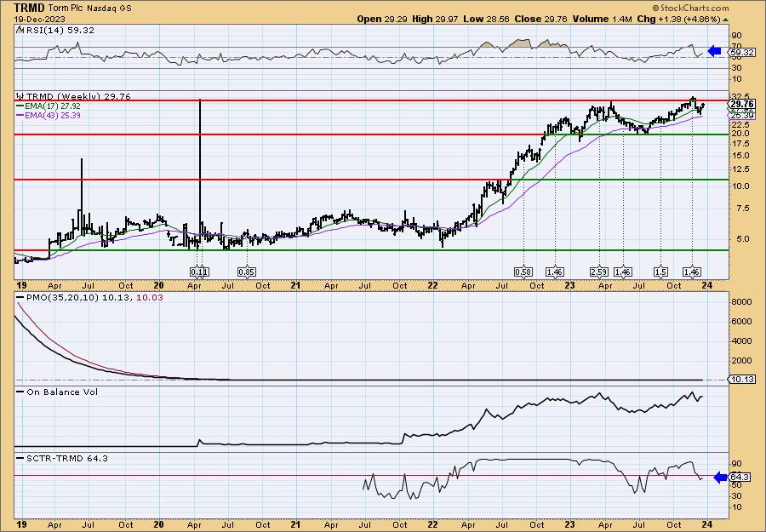This screenshot has width=766, height=532.
Task: Click the 6000 label on the PMO axis
Action: pyautogui.click(x=741, y=322)
